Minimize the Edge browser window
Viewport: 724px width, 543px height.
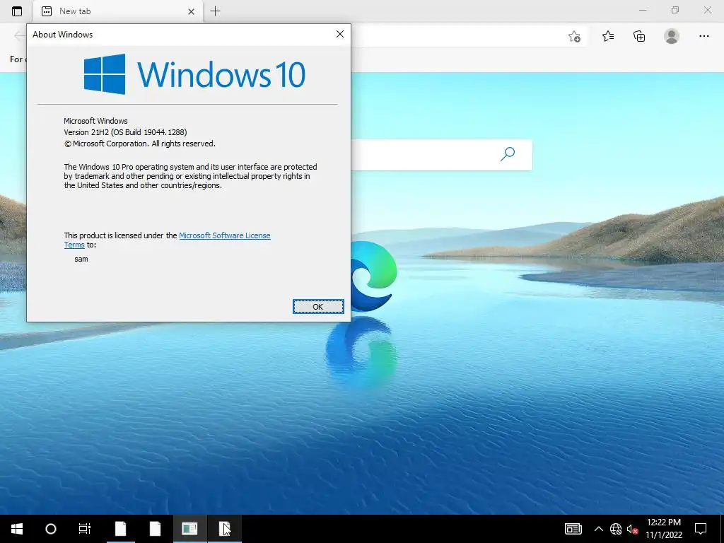tap(643, 10)
